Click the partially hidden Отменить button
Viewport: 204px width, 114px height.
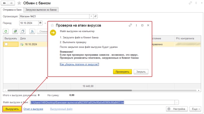pos(42,31)
